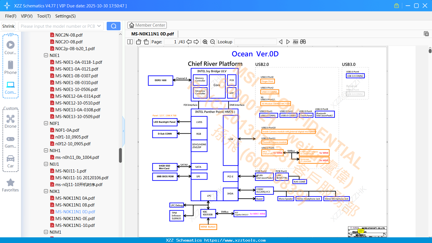Viewport: 432px width, 243px height.
Task: Click the file tree scrollbar thumb
Action: click(120, 155)
